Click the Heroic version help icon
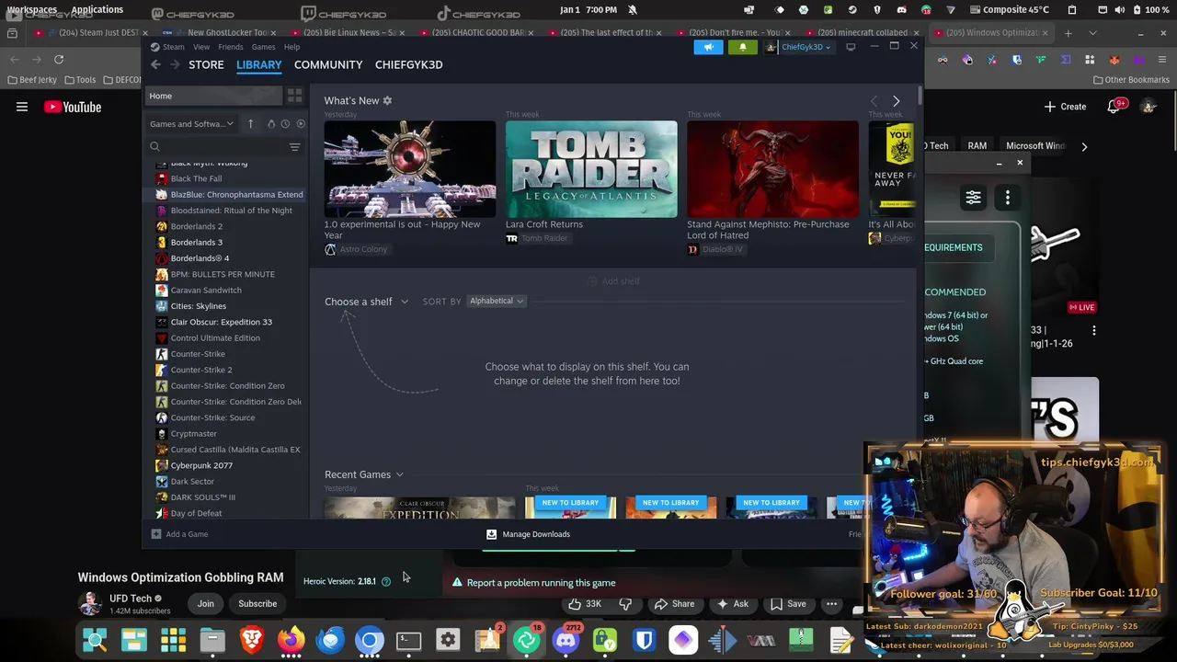 point(386,582)
